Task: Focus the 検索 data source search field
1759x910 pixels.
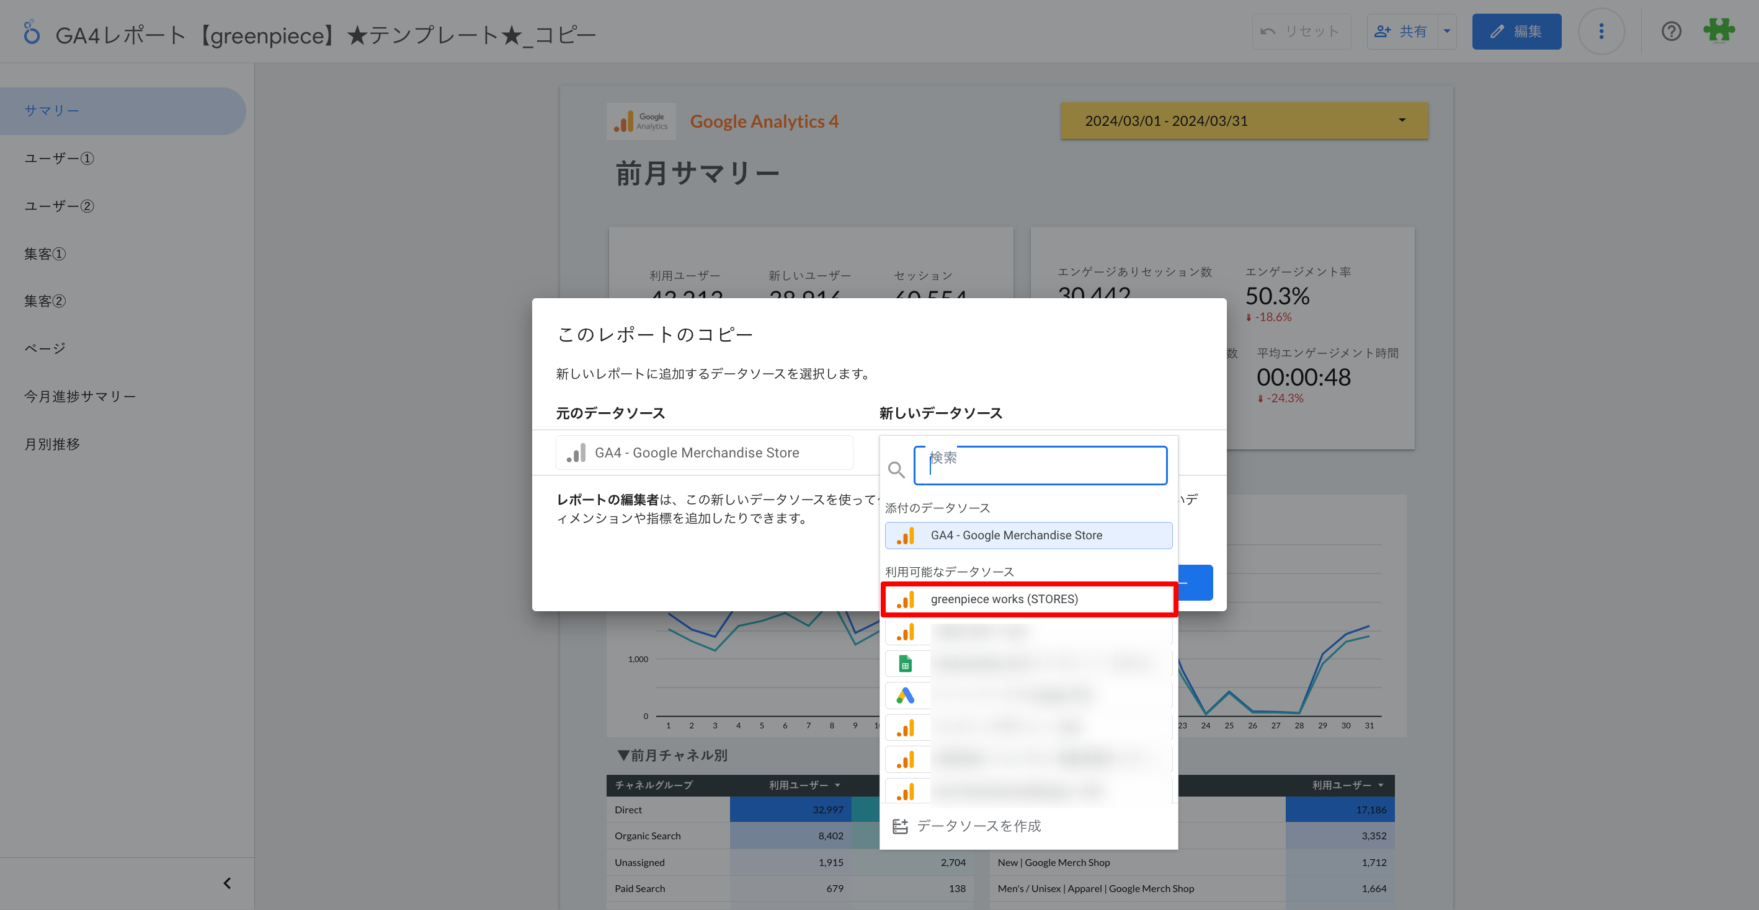Action: coord(1040,466)
